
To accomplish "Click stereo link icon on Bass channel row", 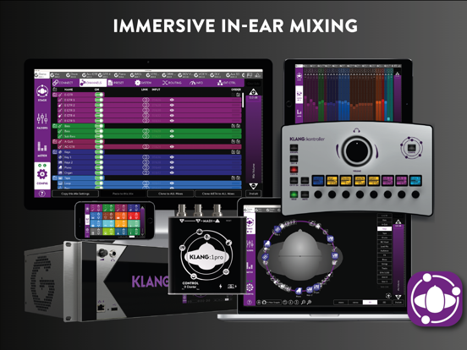I will tap(146, 131).
